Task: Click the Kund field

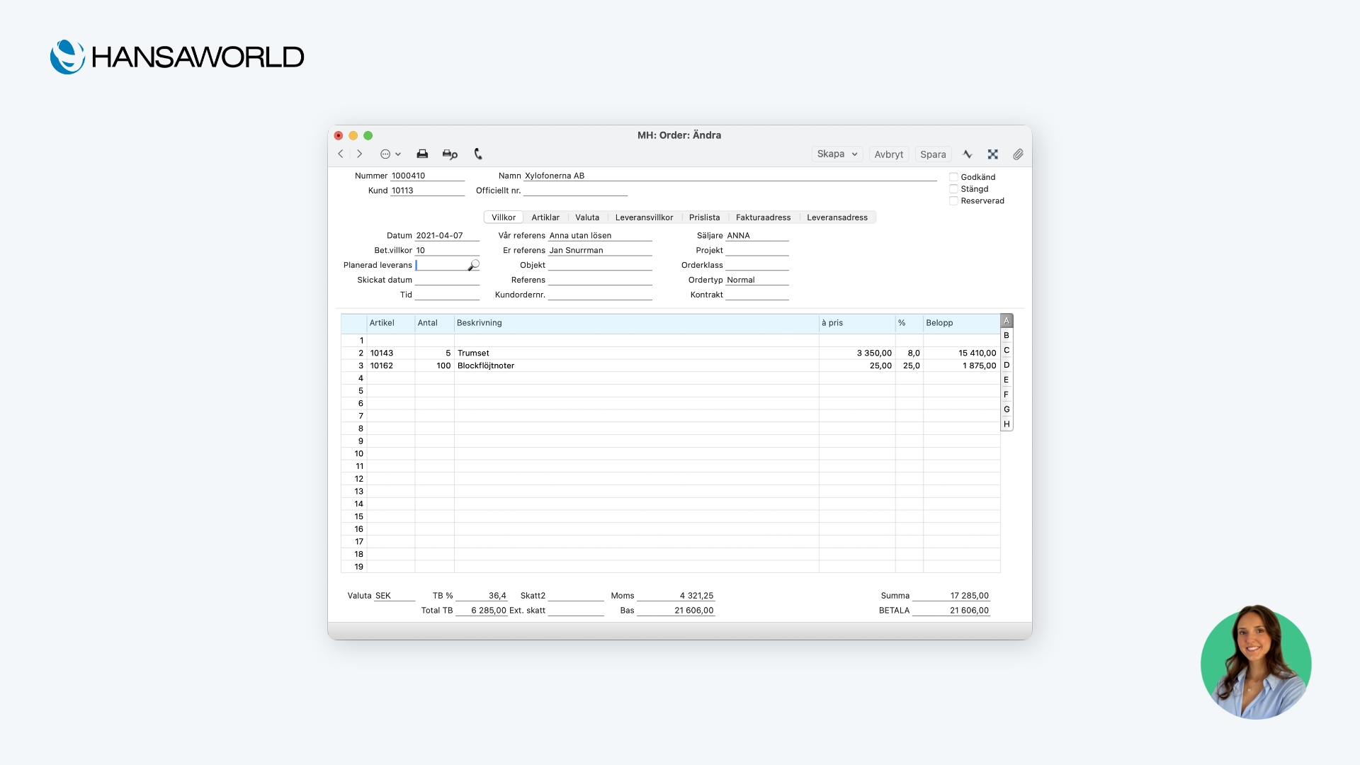Action: click(427, 191)
